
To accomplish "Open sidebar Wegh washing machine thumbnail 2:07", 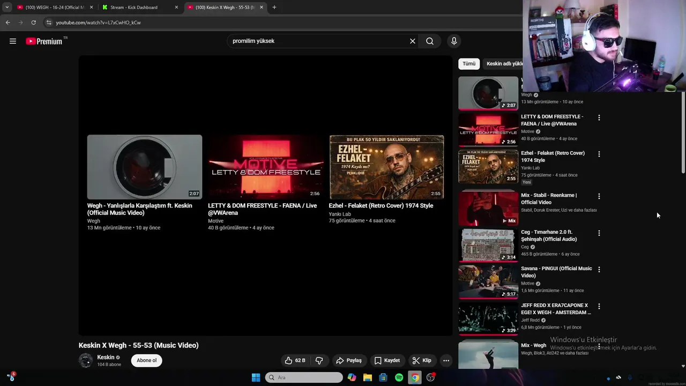I will pos(488,93).
